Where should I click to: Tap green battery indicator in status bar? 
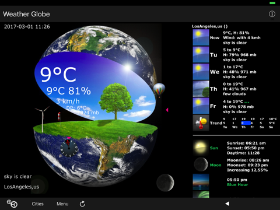[272, 3]
